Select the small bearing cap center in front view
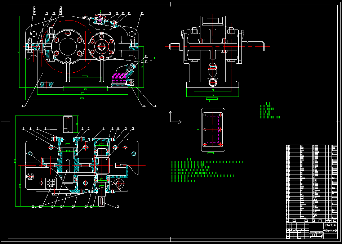342x244 pixels. [x=101, y=46]
